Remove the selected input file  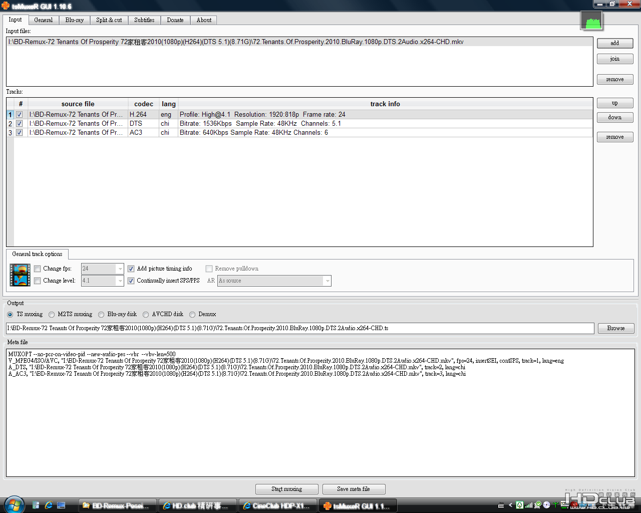tap(615, 80)
